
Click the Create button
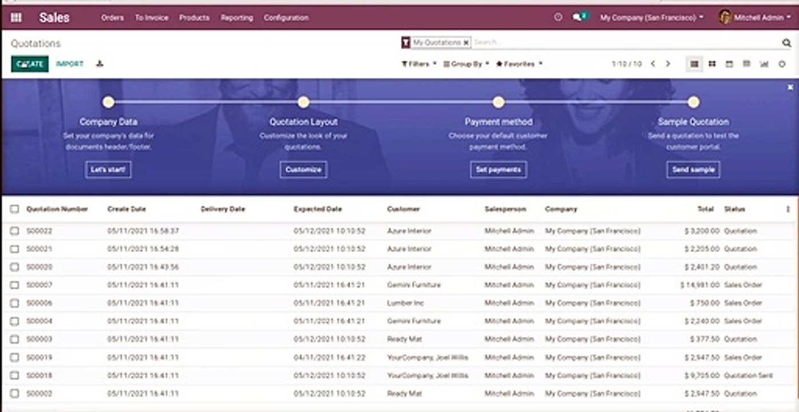(x=30, y=64)
